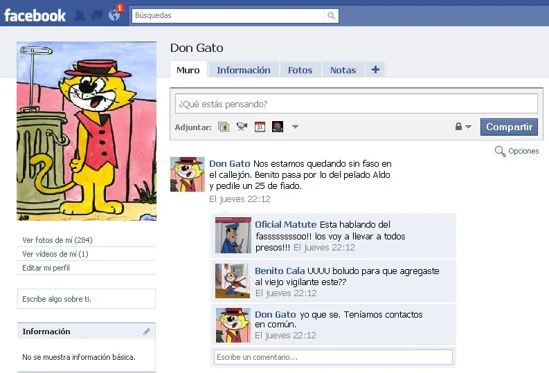Image resolution: width=549 pixels, height=373 pixels.
Task: Open Ver vídeos de mí (1)
Action: (x=55, y=254)
